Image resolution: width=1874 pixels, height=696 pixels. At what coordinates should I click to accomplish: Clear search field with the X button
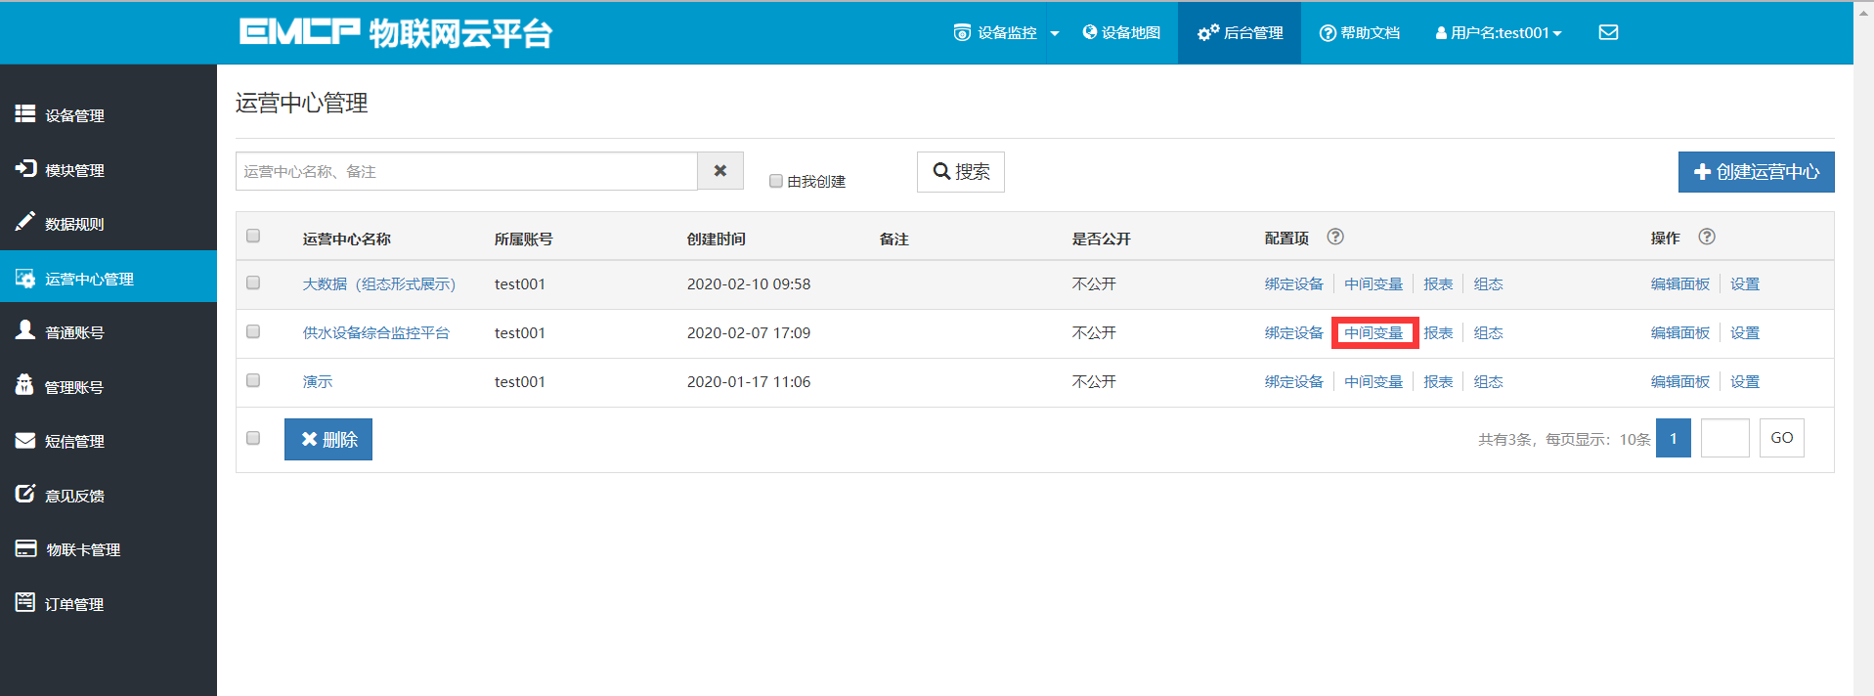pyautogui.click(x=720, y=171)
